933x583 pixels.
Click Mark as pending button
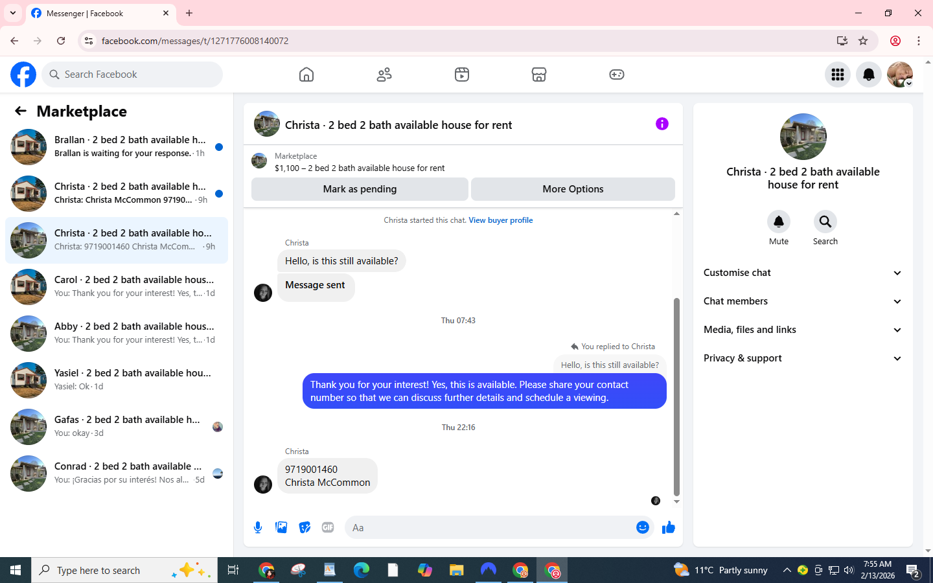(x=360, y=189)
